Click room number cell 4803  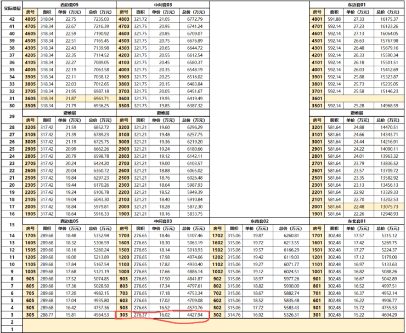(x=124, y=19)
